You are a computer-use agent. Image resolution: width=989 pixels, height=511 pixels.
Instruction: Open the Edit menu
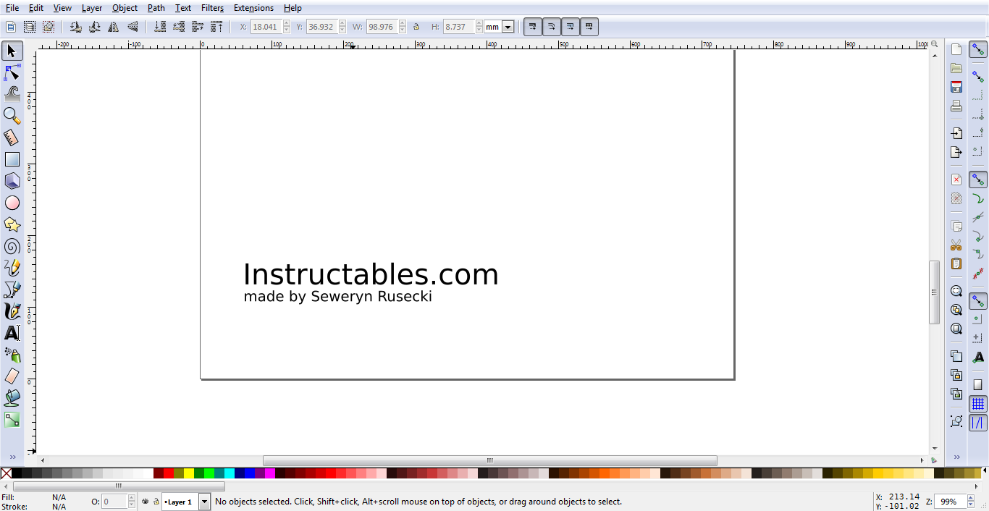click(36, 8)
